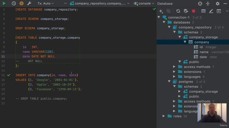Image resolution: width=229 pixels, height=128 pixels.
Task: Collapse the company table node
Action: tap(185, 42)
